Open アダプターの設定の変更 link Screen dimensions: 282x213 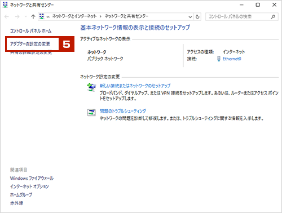(x=30, y=44)
